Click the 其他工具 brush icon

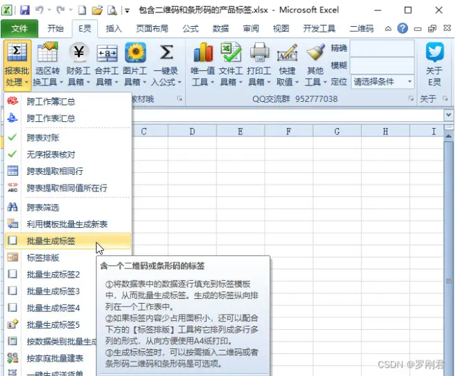pyautogui.click(x=316, y=52)
